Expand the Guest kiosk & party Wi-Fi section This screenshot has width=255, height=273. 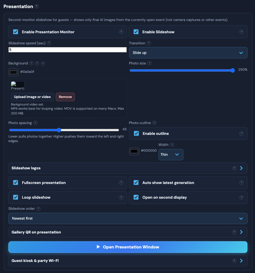point(128,261)
